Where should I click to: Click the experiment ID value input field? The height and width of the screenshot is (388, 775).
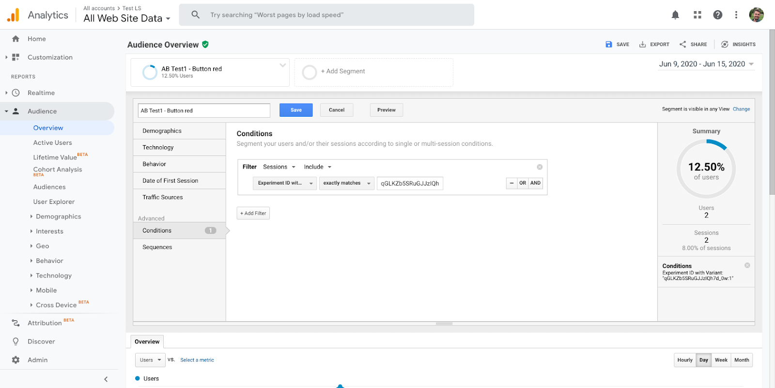click(x=410, y=183)
